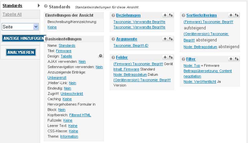Open the Filtered HTML Kopfbereich link
Image resolution: width=248 pixels, height=143 pixels.
pos(80,115)
